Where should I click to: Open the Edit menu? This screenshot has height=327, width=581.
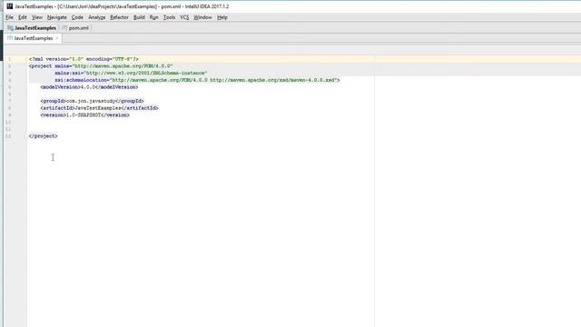tap(23, 17)
